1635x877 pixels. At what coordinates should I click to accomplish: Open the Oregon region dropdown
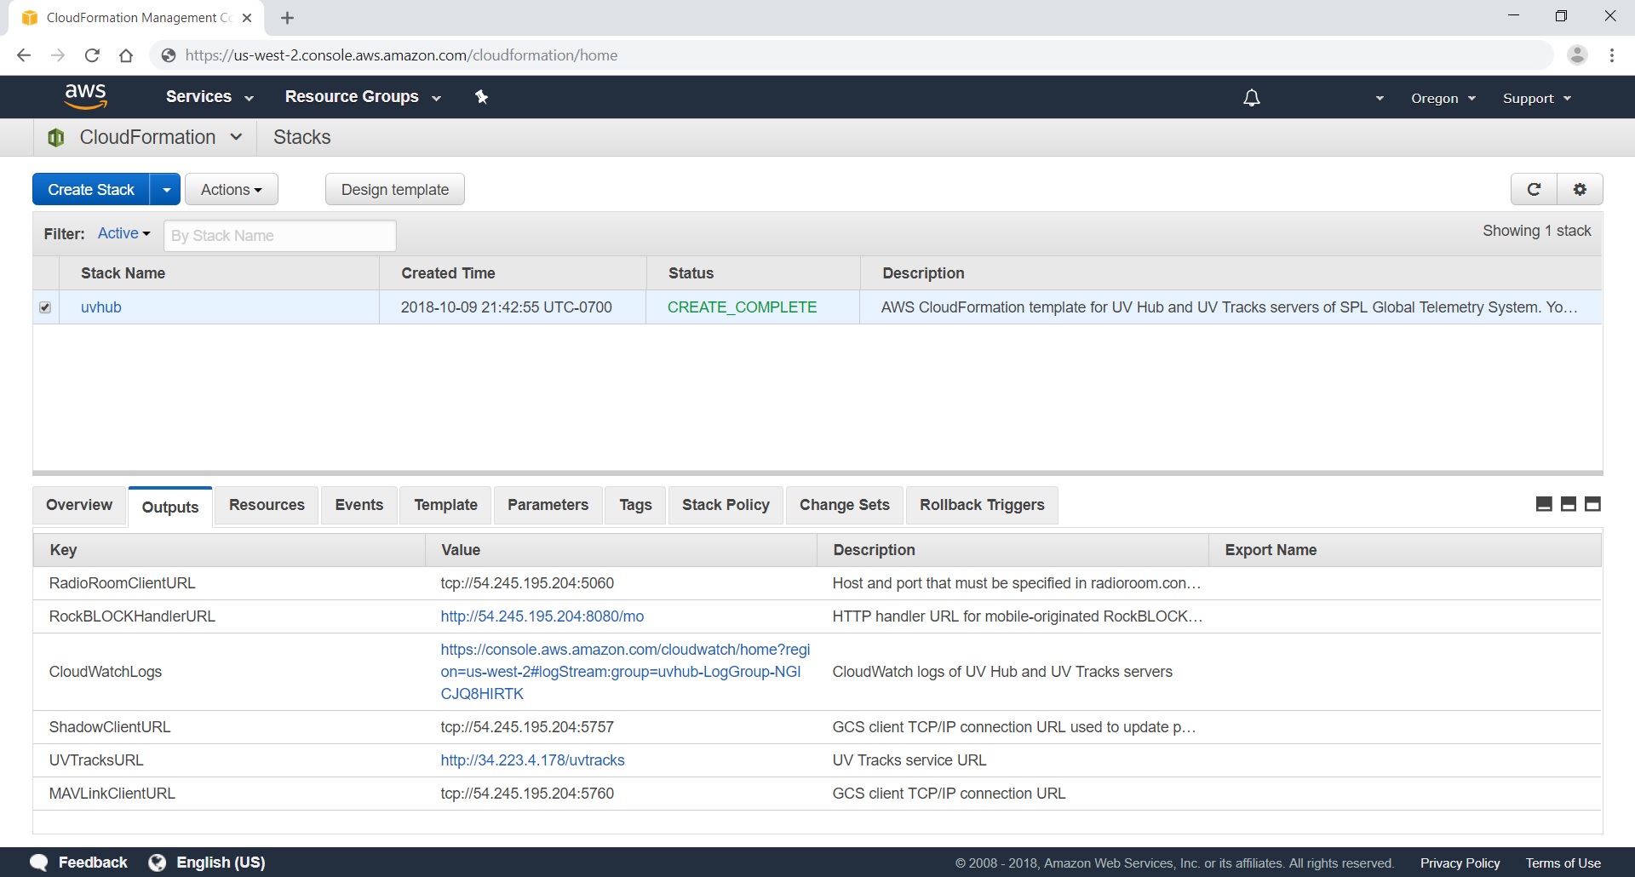tap(1443, 99)
